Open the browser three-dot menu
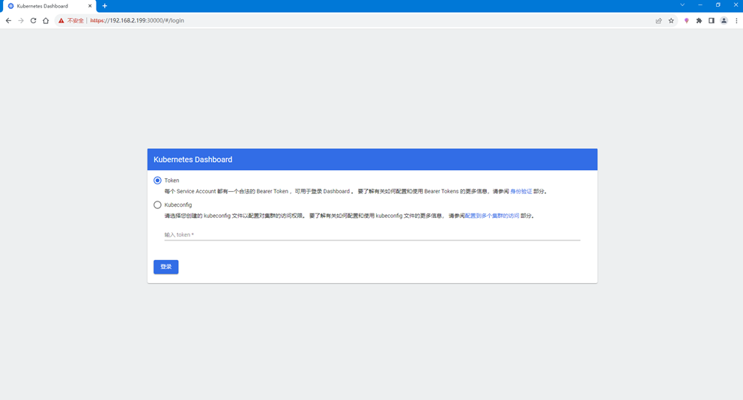The image size is (743, 400). 736,20
